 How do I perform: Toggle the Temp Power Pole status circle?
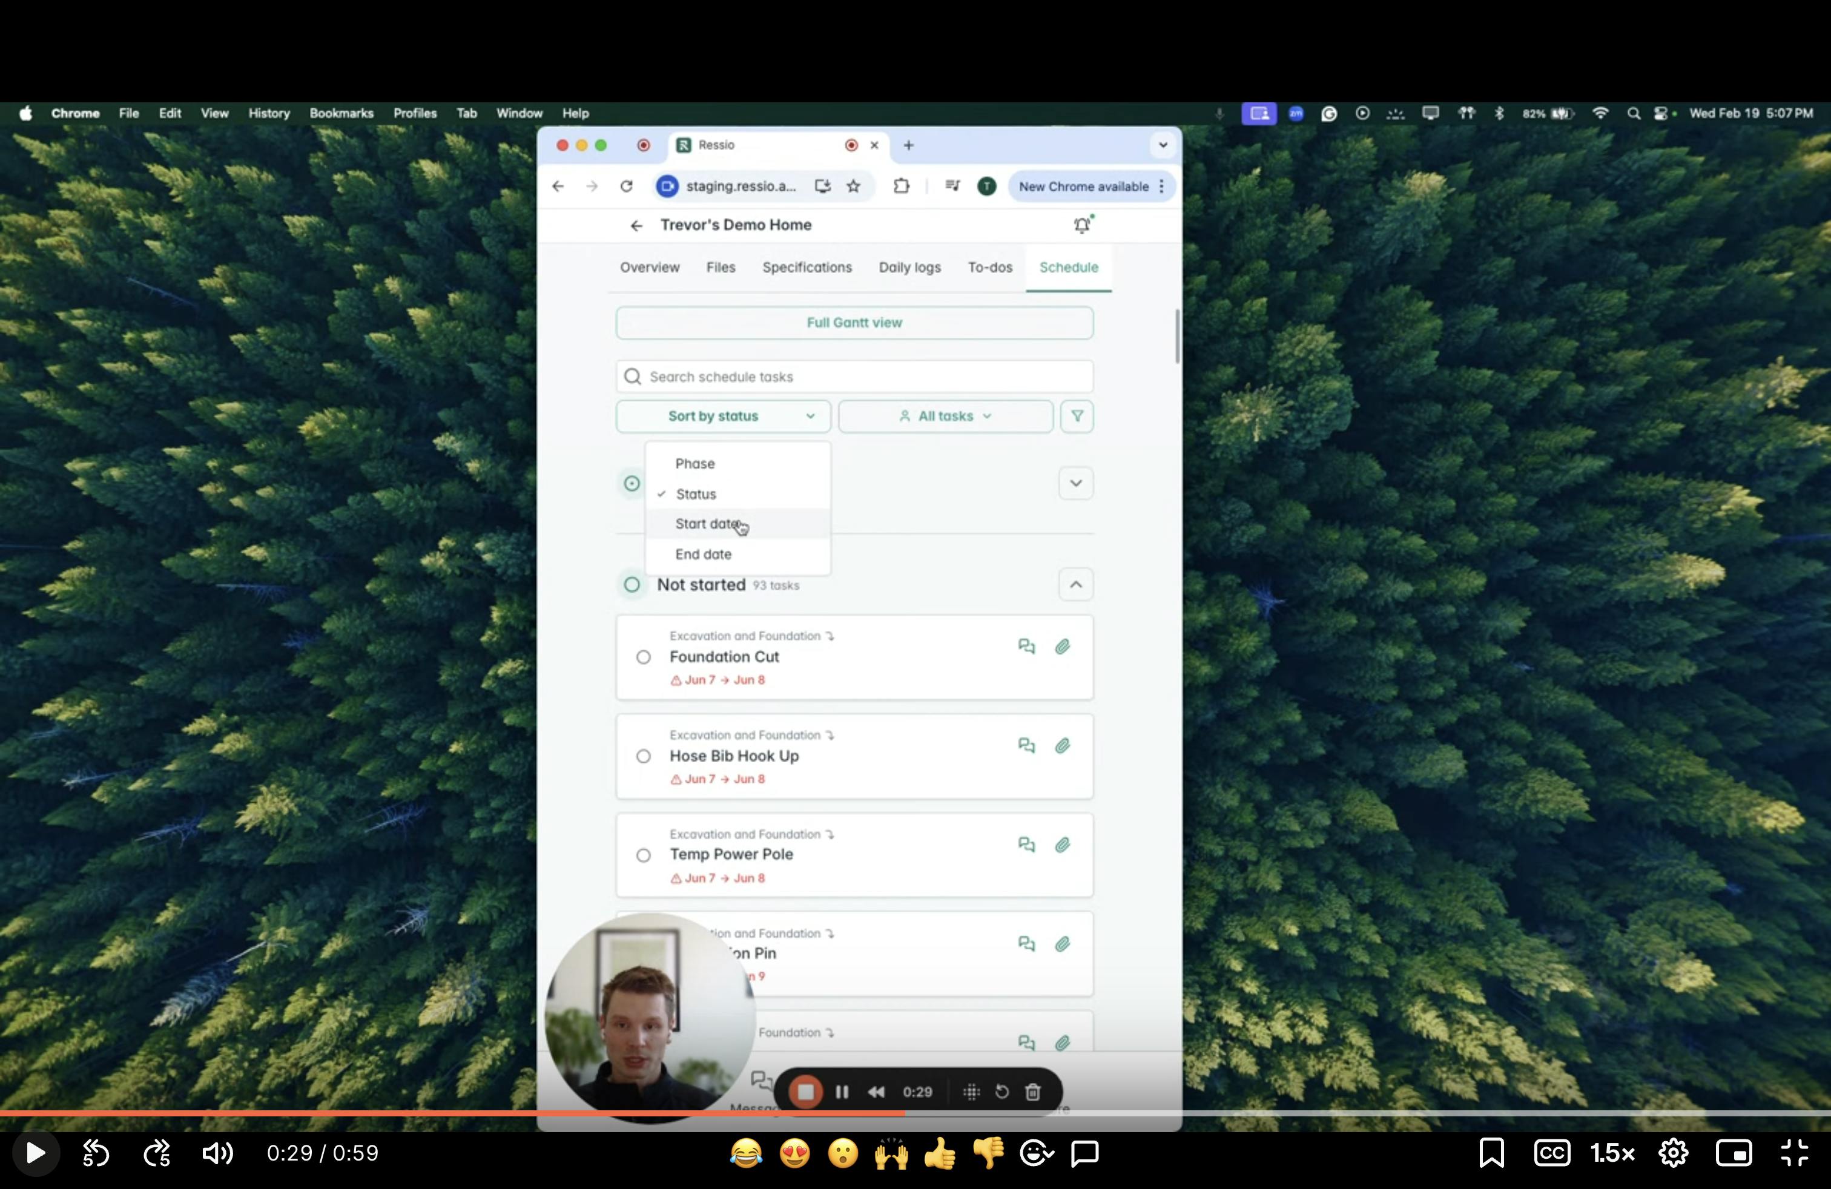tap(643, 855)
